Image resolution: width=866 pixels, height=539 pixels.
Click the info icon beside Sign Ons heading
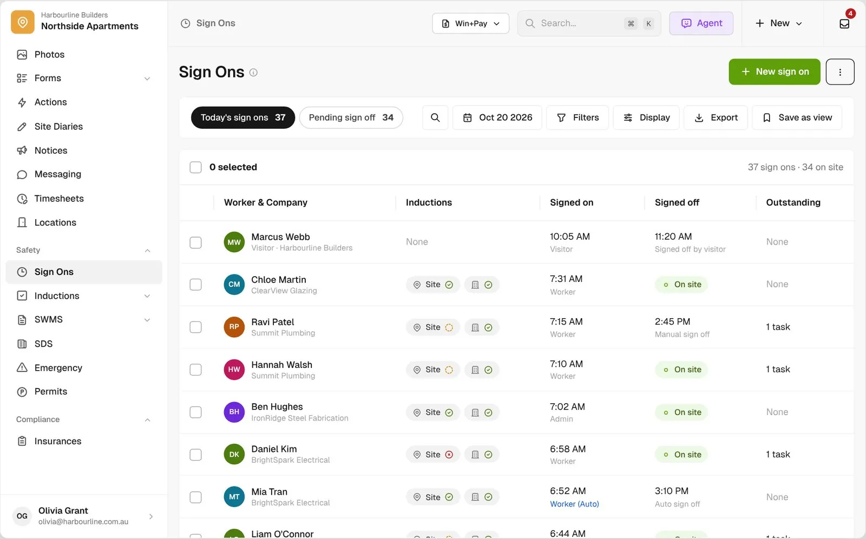click(253, 72)
